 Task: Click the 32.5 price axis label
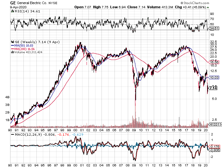[214, 42]
